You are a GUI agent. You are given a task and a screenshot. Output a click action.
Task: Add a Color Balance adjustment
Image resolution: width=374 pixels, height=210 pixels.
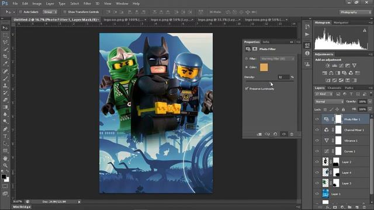pos(331,73)
